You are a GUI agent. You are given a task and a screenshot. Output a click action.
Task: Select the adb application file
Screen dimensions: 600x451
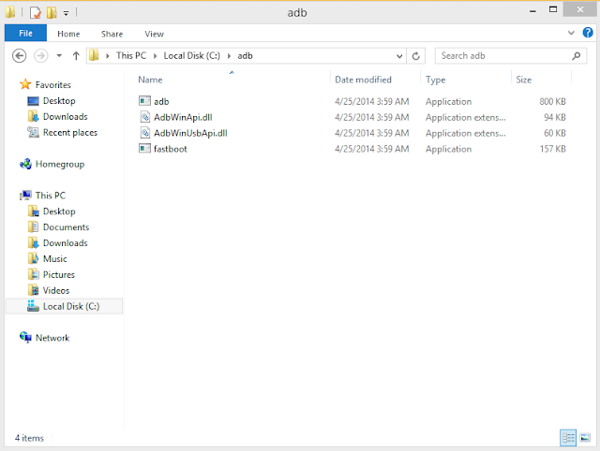tap(160, 101)
